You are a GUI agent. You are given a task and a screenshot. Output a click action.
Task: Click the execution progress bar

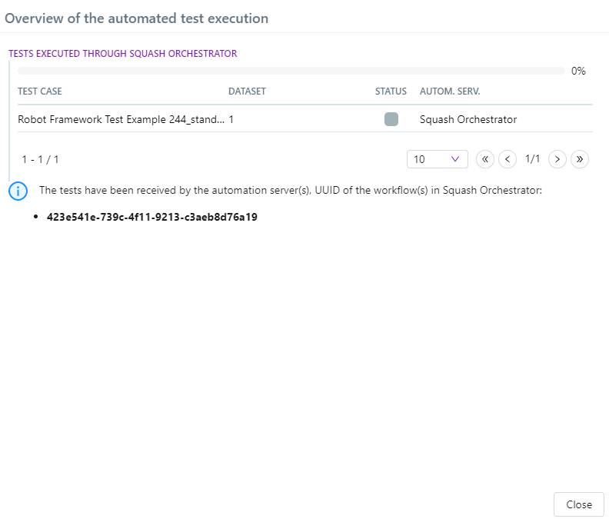291,71
